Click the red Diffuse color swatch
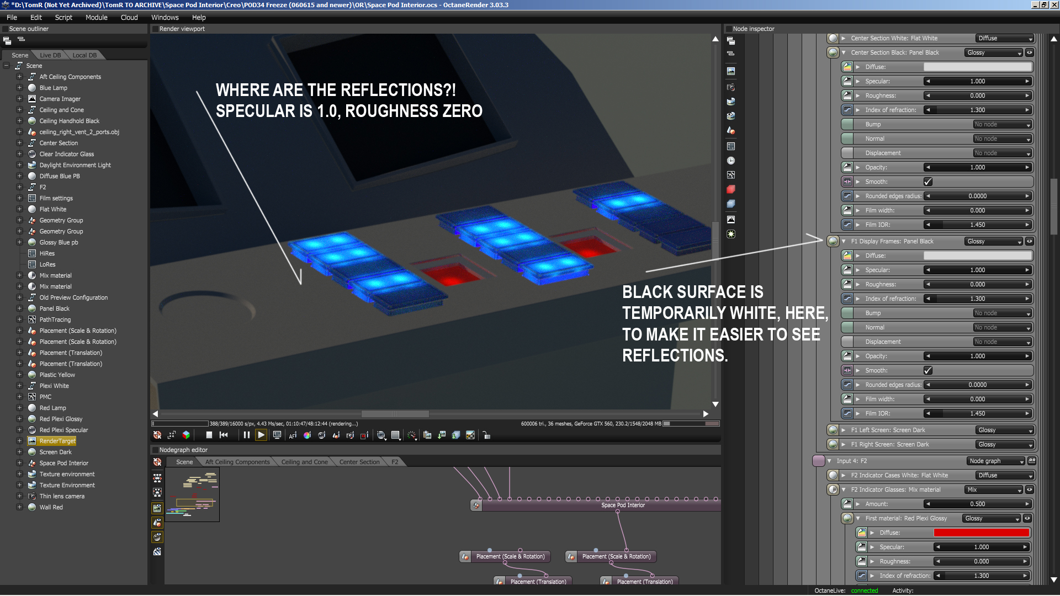The image size is (1060, 596). tap(981, 533)
